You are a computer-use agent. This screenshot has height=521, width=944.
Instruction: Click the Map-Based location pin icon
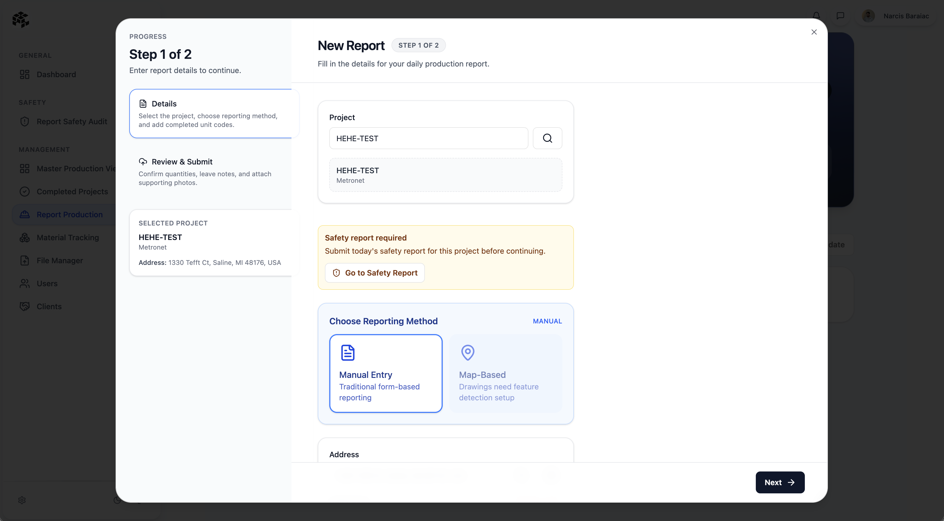468,353
